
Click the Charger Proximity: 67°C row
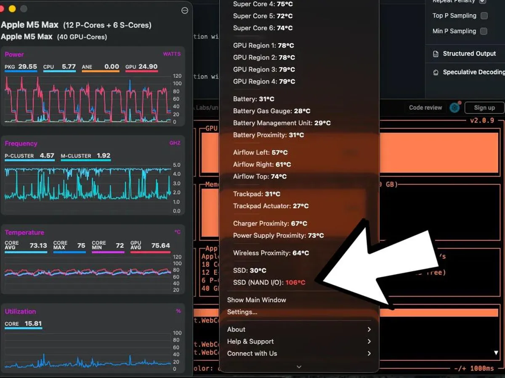click(270, 223)
